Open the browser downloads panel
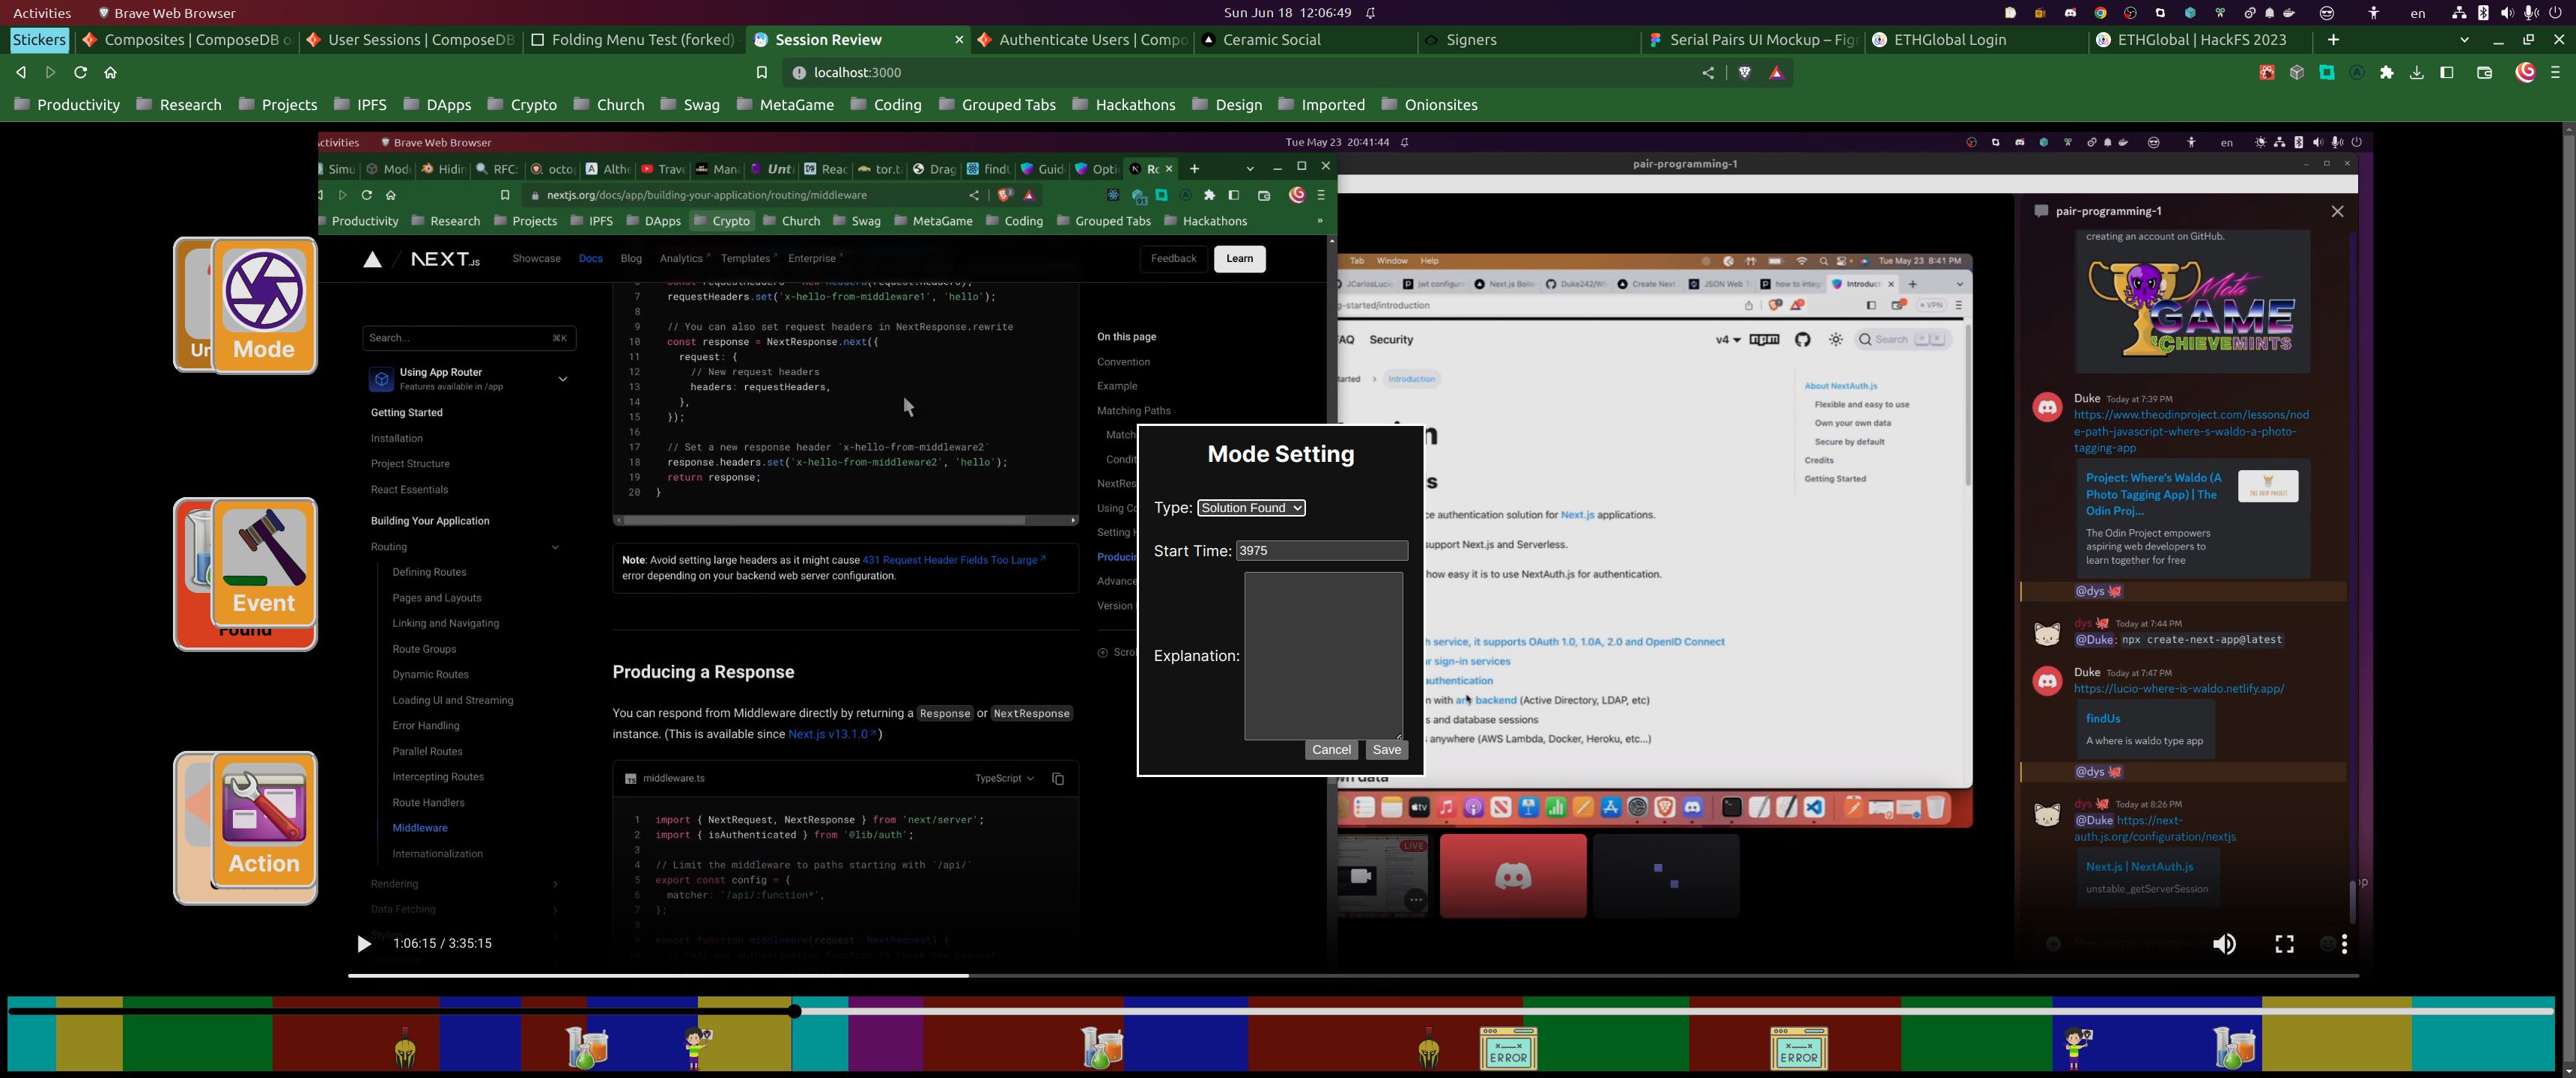The height and width of the screenshot is (1078, 2576). (x=2417, y=73)
